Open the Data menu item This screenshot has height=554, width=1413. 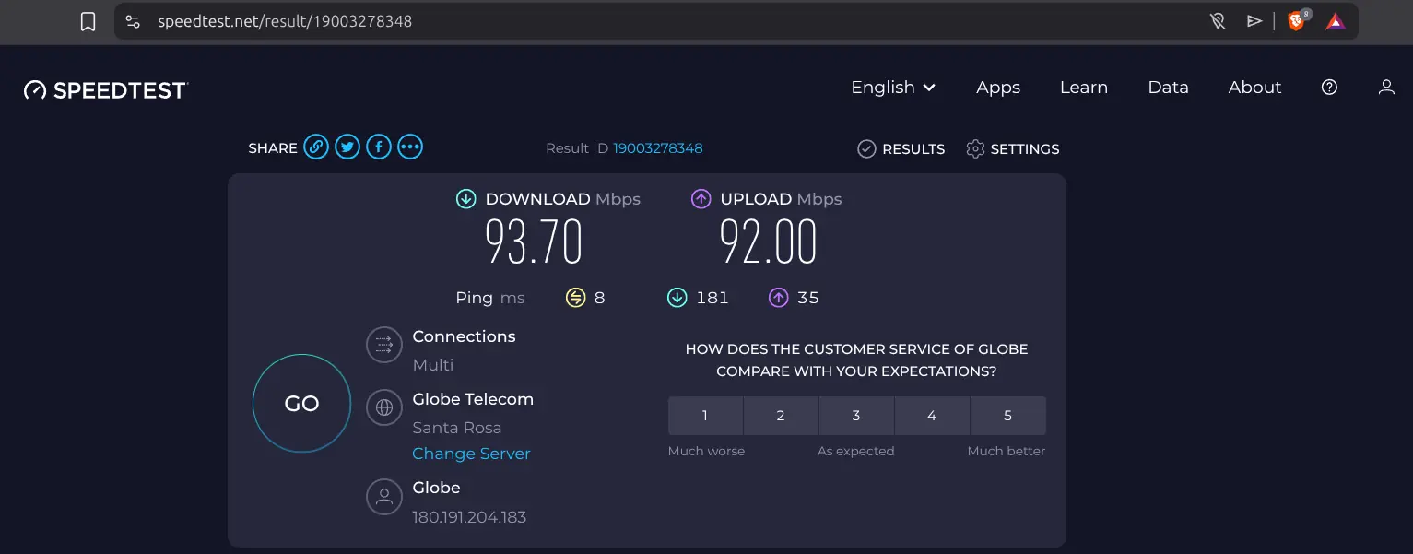tap(1168, 88)
